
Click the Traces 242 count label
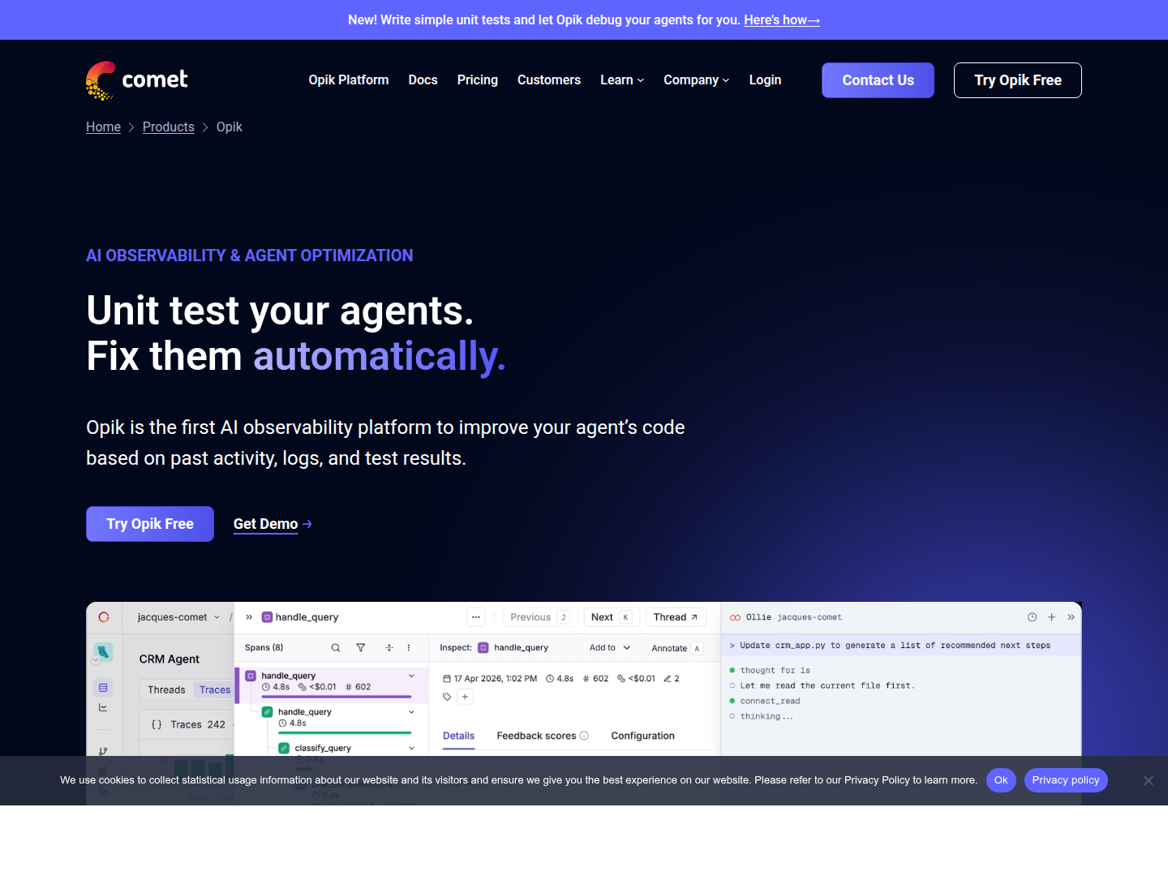pyautogui.click(x=198, y=725)
